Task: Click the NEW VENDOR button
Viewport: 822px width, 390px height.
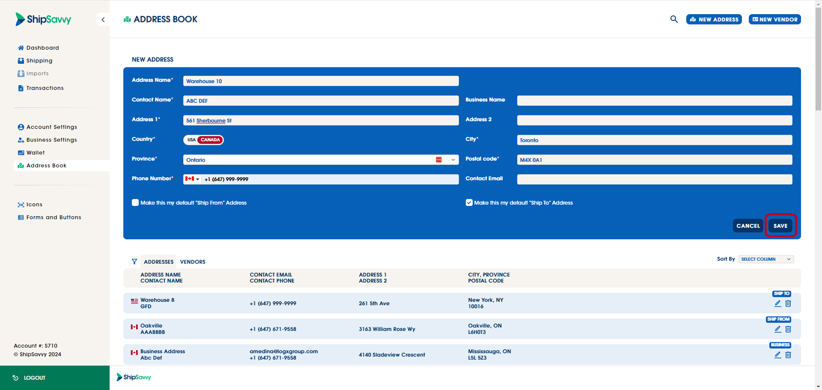Action: [775, 19]
